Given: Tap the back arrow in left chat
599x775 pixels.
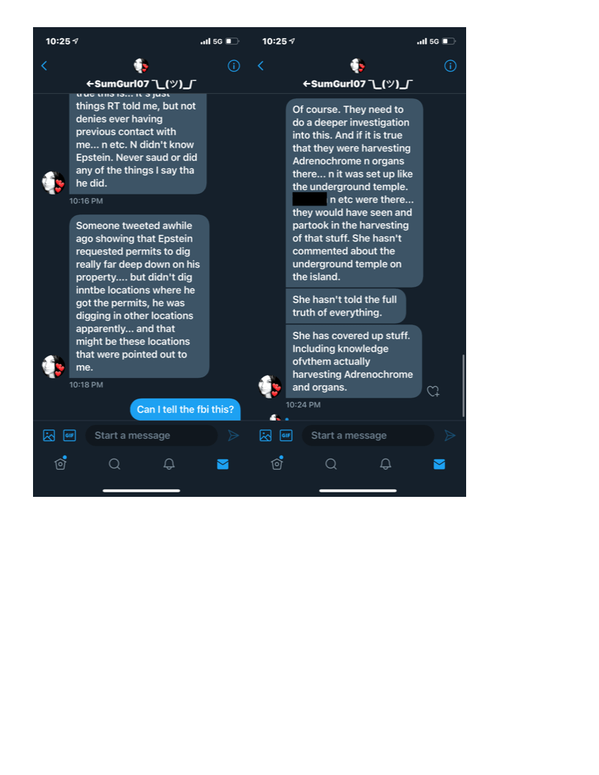Looking at the screenshot, I should (44, 66).
